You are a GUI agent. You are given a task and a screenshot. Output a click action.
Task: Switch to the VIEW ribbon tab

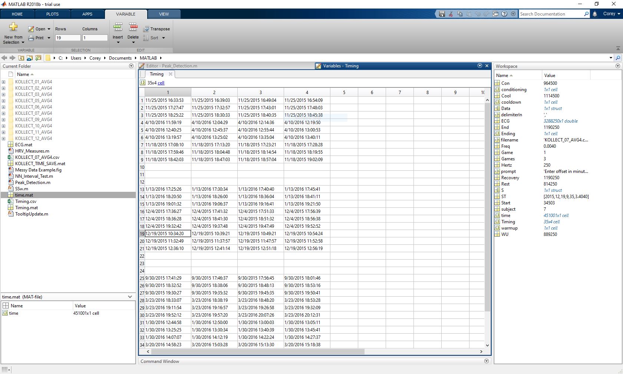164,14
